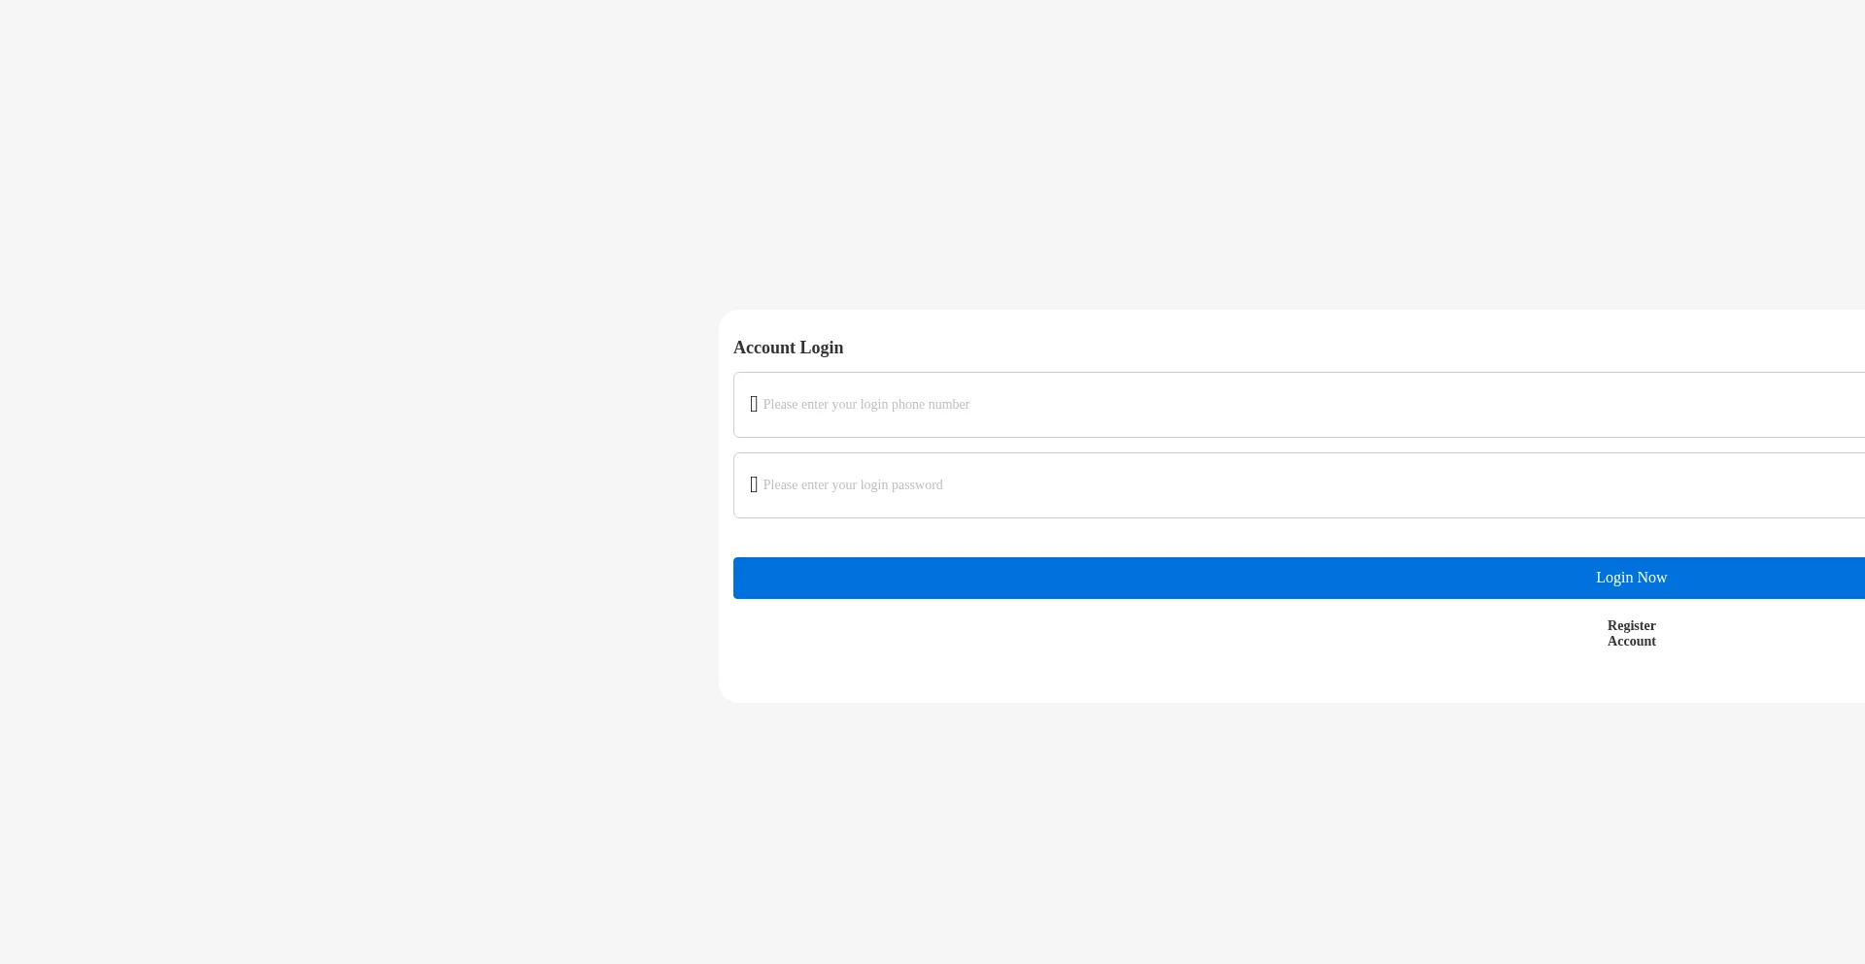Select the icon left of the phone placeholder
1865x964 pixels.
coord(754,404)
